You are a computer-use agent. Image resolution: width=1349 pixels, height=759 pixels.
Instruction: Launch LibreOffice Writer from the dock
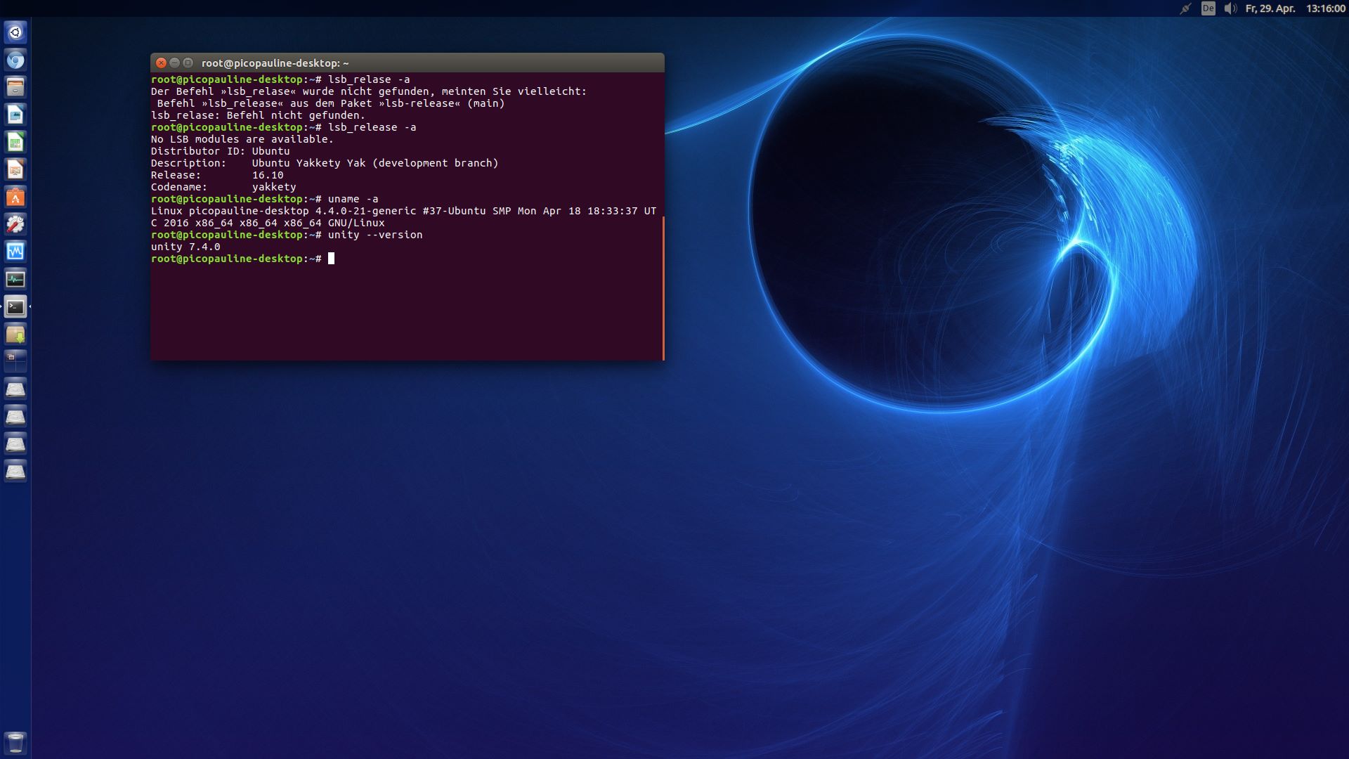[15, 115]
